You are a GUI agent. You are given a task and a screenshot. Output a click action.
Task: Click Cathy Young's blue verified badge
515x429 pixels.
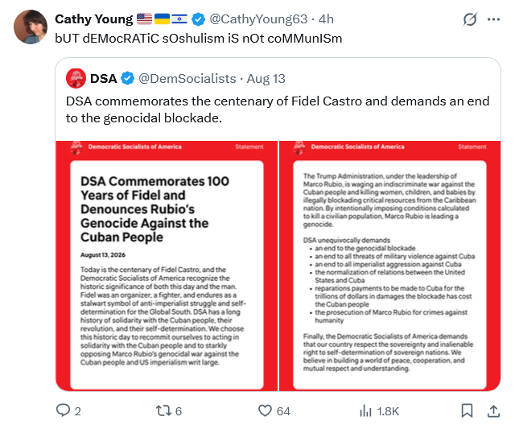pos(199,19)
